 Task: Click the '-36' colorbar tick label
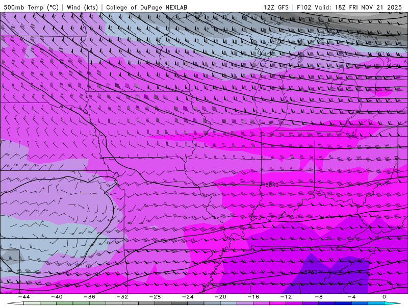coord(90,297)
